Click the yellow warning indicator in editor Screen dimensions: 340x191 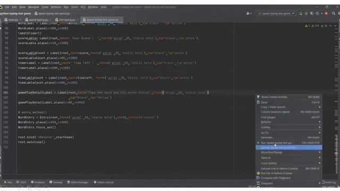click(307, 26)
